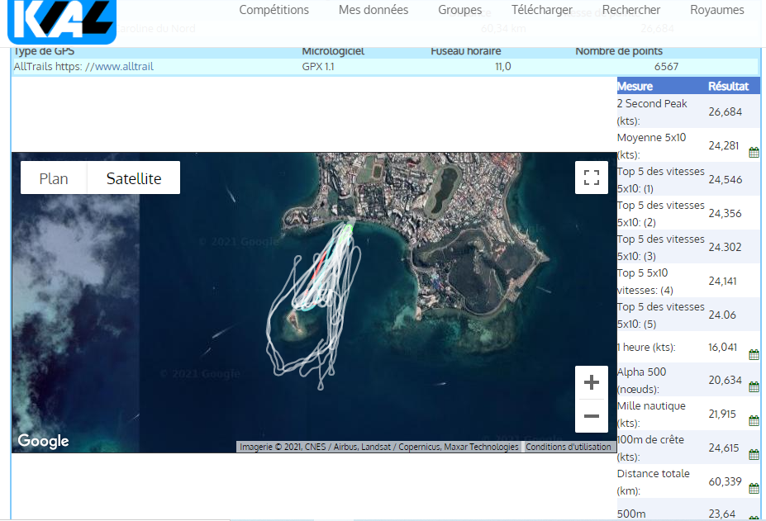Open calendar icon for Alpha 500 row
The width and height of the screenshot is (766, 521).
click(754, 387)
